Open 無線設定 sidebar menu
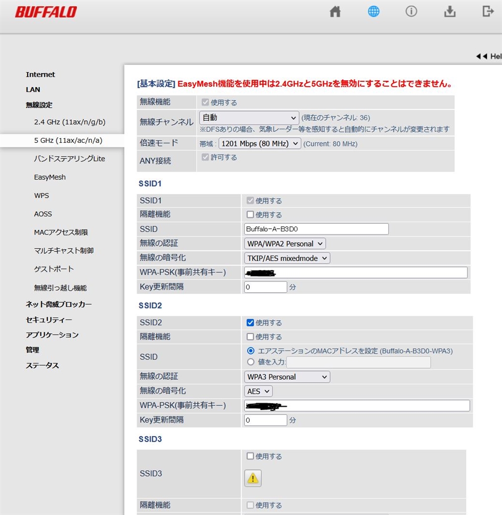502x515 pixels. click(39, 105)
